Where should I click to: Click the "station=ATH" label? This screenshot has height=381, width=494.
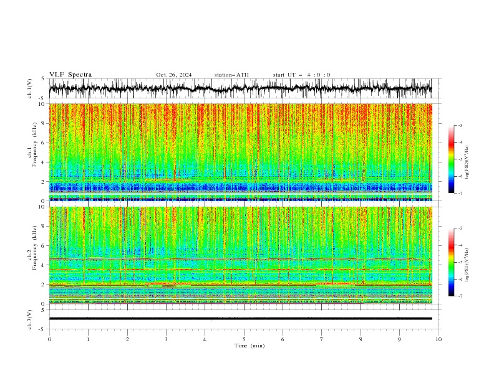231,75
